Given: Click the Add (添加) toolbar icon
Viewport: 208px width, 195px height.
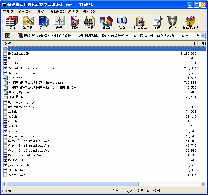Looking at the screenshot, I should pos(12,23).
